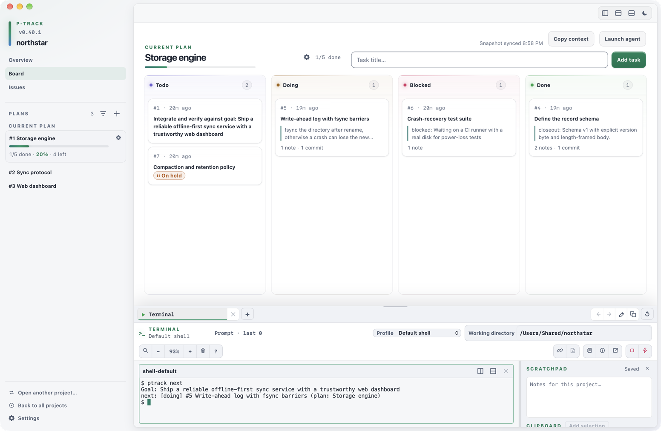Close the Terminal tab
The width and height of the screenshot is (661, 431).
coord(233,314)
